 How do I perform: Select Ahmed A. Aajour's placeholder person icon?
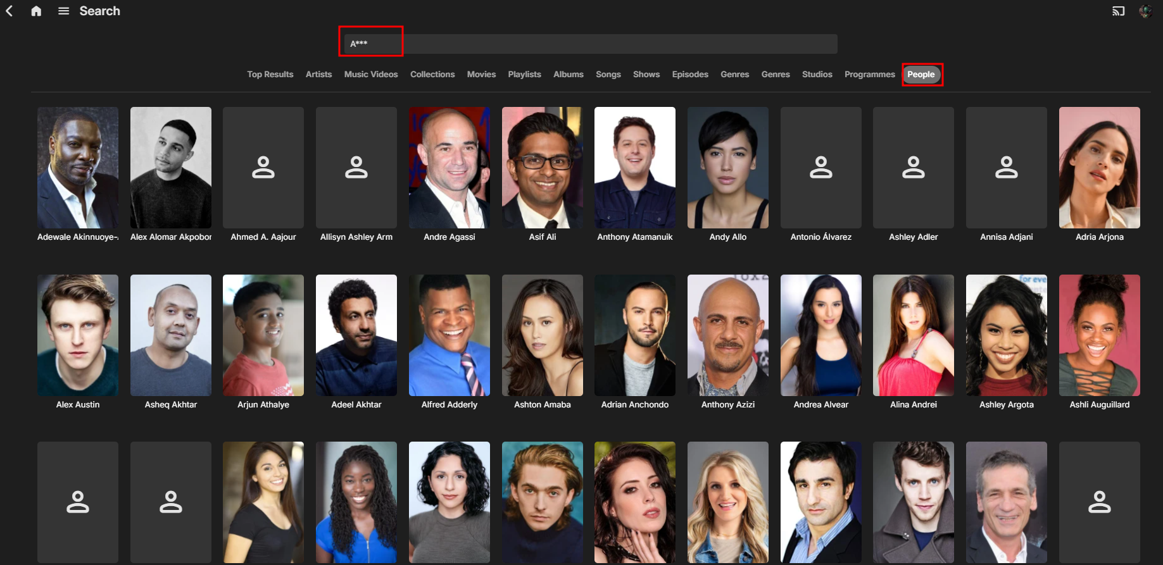pos(263,168)
